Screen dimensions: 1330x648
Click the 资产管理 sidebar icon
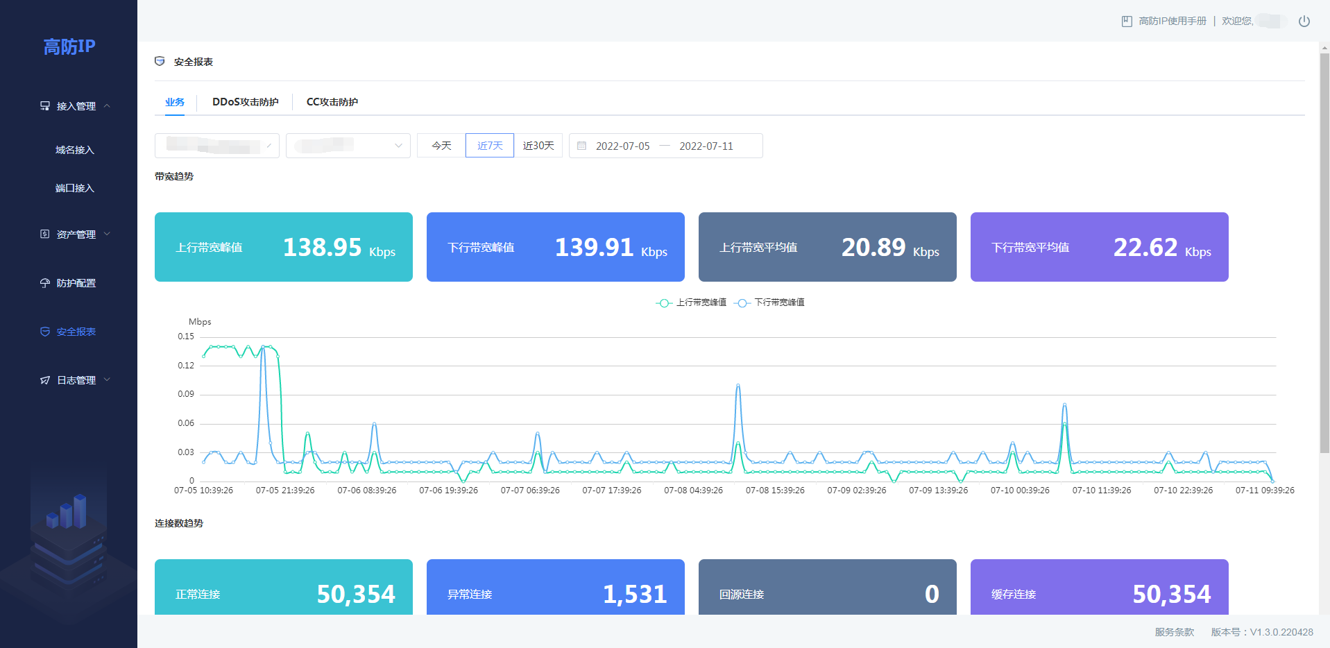click(x=45, y=235)
